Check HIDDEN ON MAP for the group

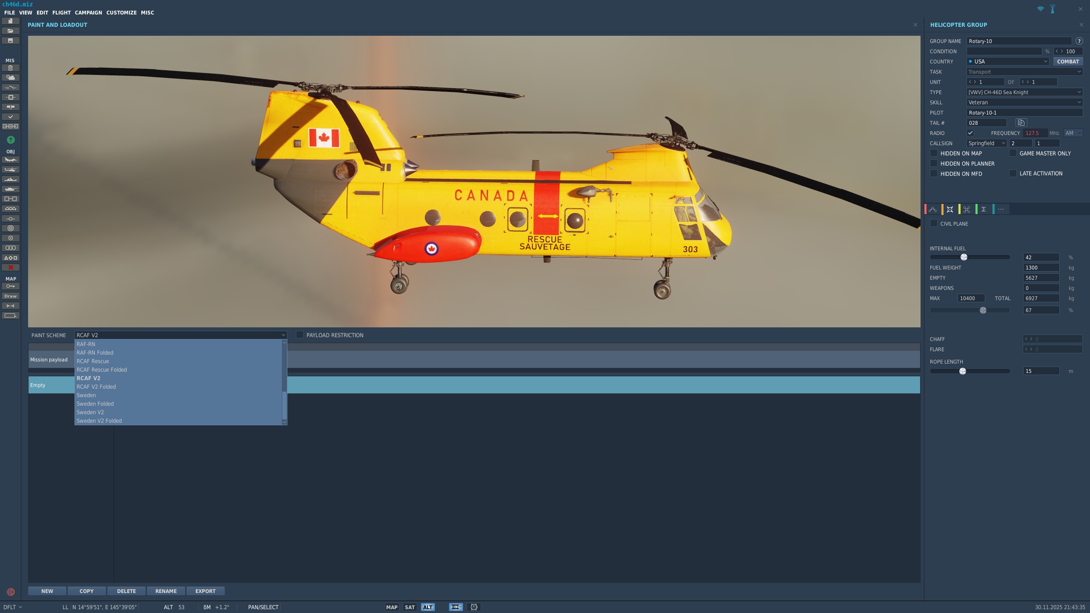(x=934, y=153)
